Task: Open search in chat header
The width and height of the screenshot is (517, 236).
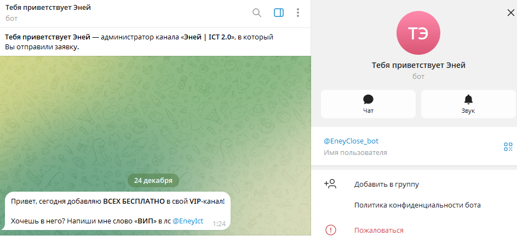Action: pyautogui.click(x=256, y=13)
